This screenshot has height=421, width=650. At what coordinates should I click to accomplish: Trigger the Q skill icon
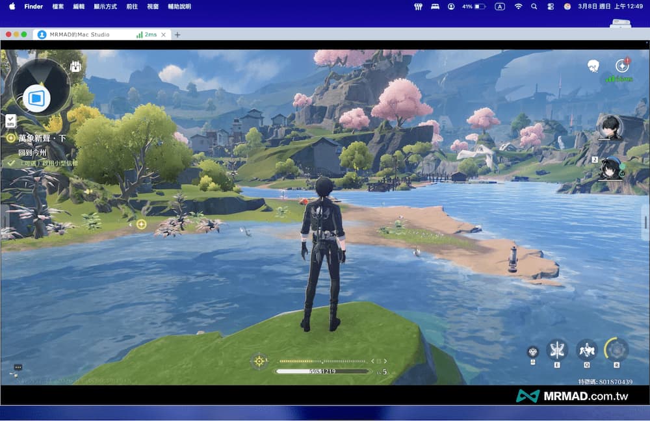586,350
